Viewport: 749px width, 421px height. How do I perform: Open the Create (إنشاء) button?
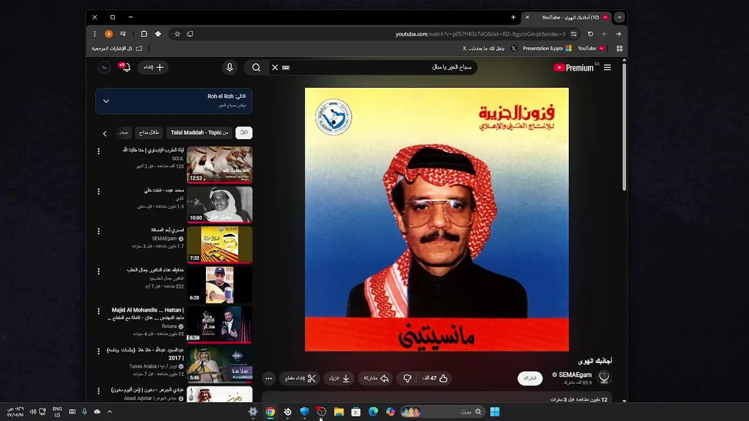154,68
